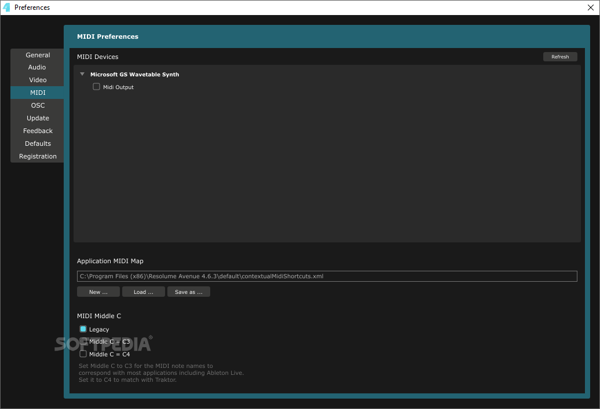The width and height of the screenshot is (600, 409).
Task: Open the Registration tab
Action: (x=38, y=156)
